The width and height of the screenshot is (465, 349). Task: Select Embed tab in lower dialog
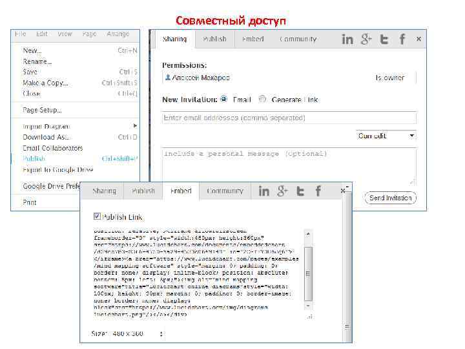click(181, 191)
